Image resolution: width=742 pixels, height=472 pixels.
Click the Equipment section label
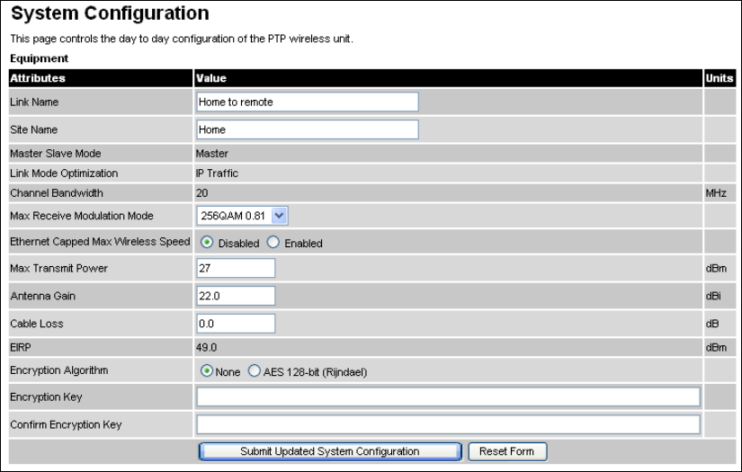[x=40, y=58]
